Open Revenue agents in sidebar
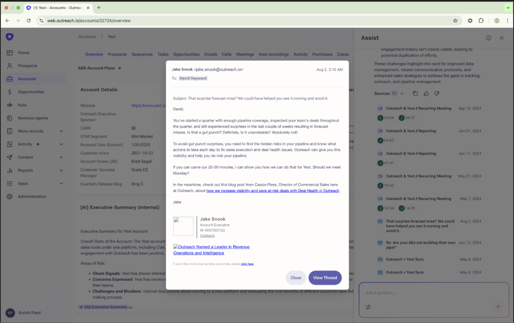Image resolution: width=514 pixels, height=323 pixels. coord(33,118)
